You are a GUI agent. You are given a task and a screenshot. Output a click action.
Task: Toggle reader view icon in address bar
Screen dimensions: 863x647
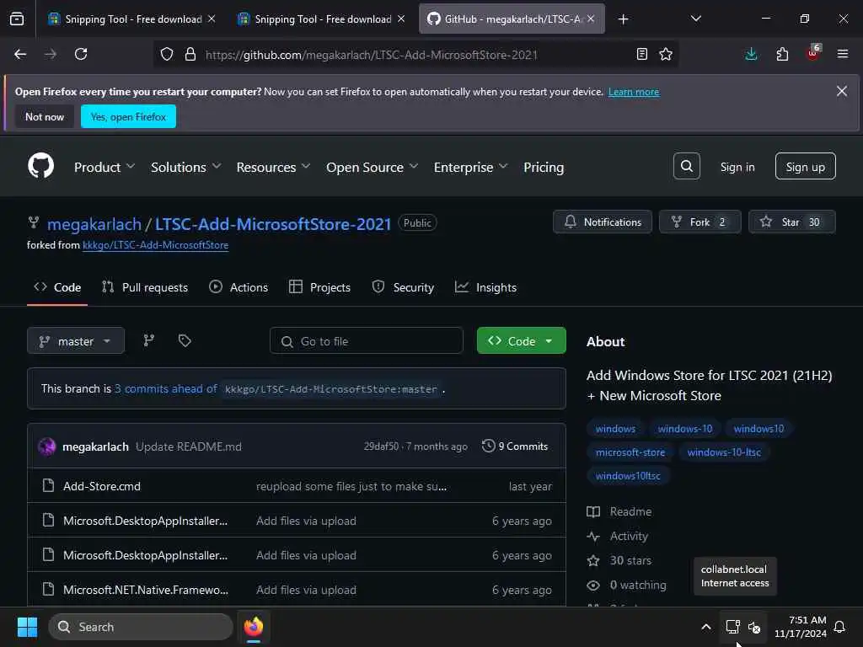coord(641,54)
